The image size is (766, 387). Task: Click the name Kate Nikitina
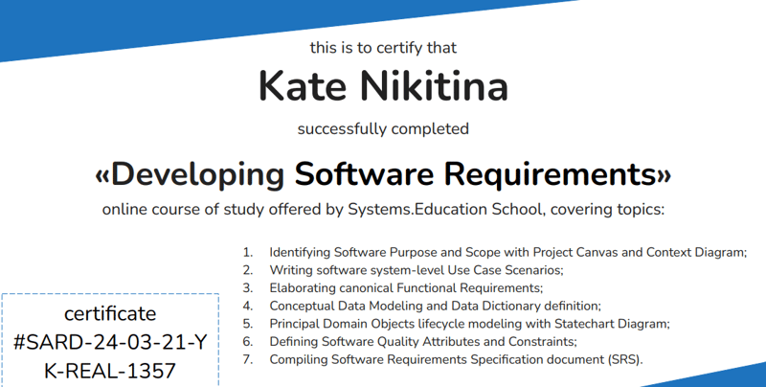click(383, 87)
